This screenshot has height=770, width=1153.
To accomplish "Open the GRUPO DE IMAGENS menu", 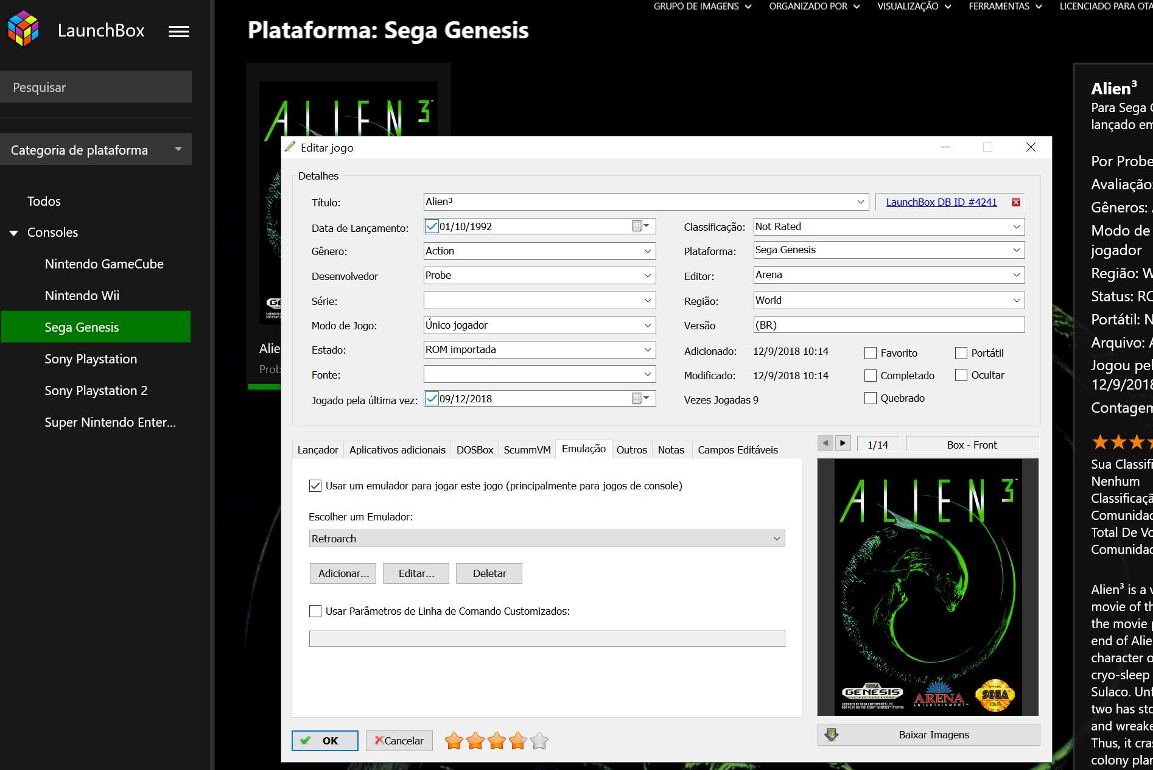I will coord(703,6).
